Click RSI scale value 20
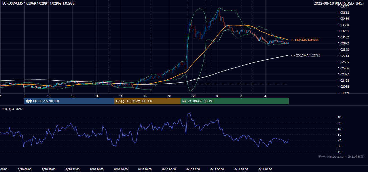 340,152
